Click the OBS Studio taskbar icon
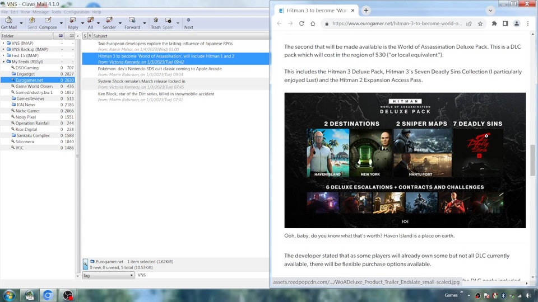This screenshot has height=302, width=538. (68, 295)
